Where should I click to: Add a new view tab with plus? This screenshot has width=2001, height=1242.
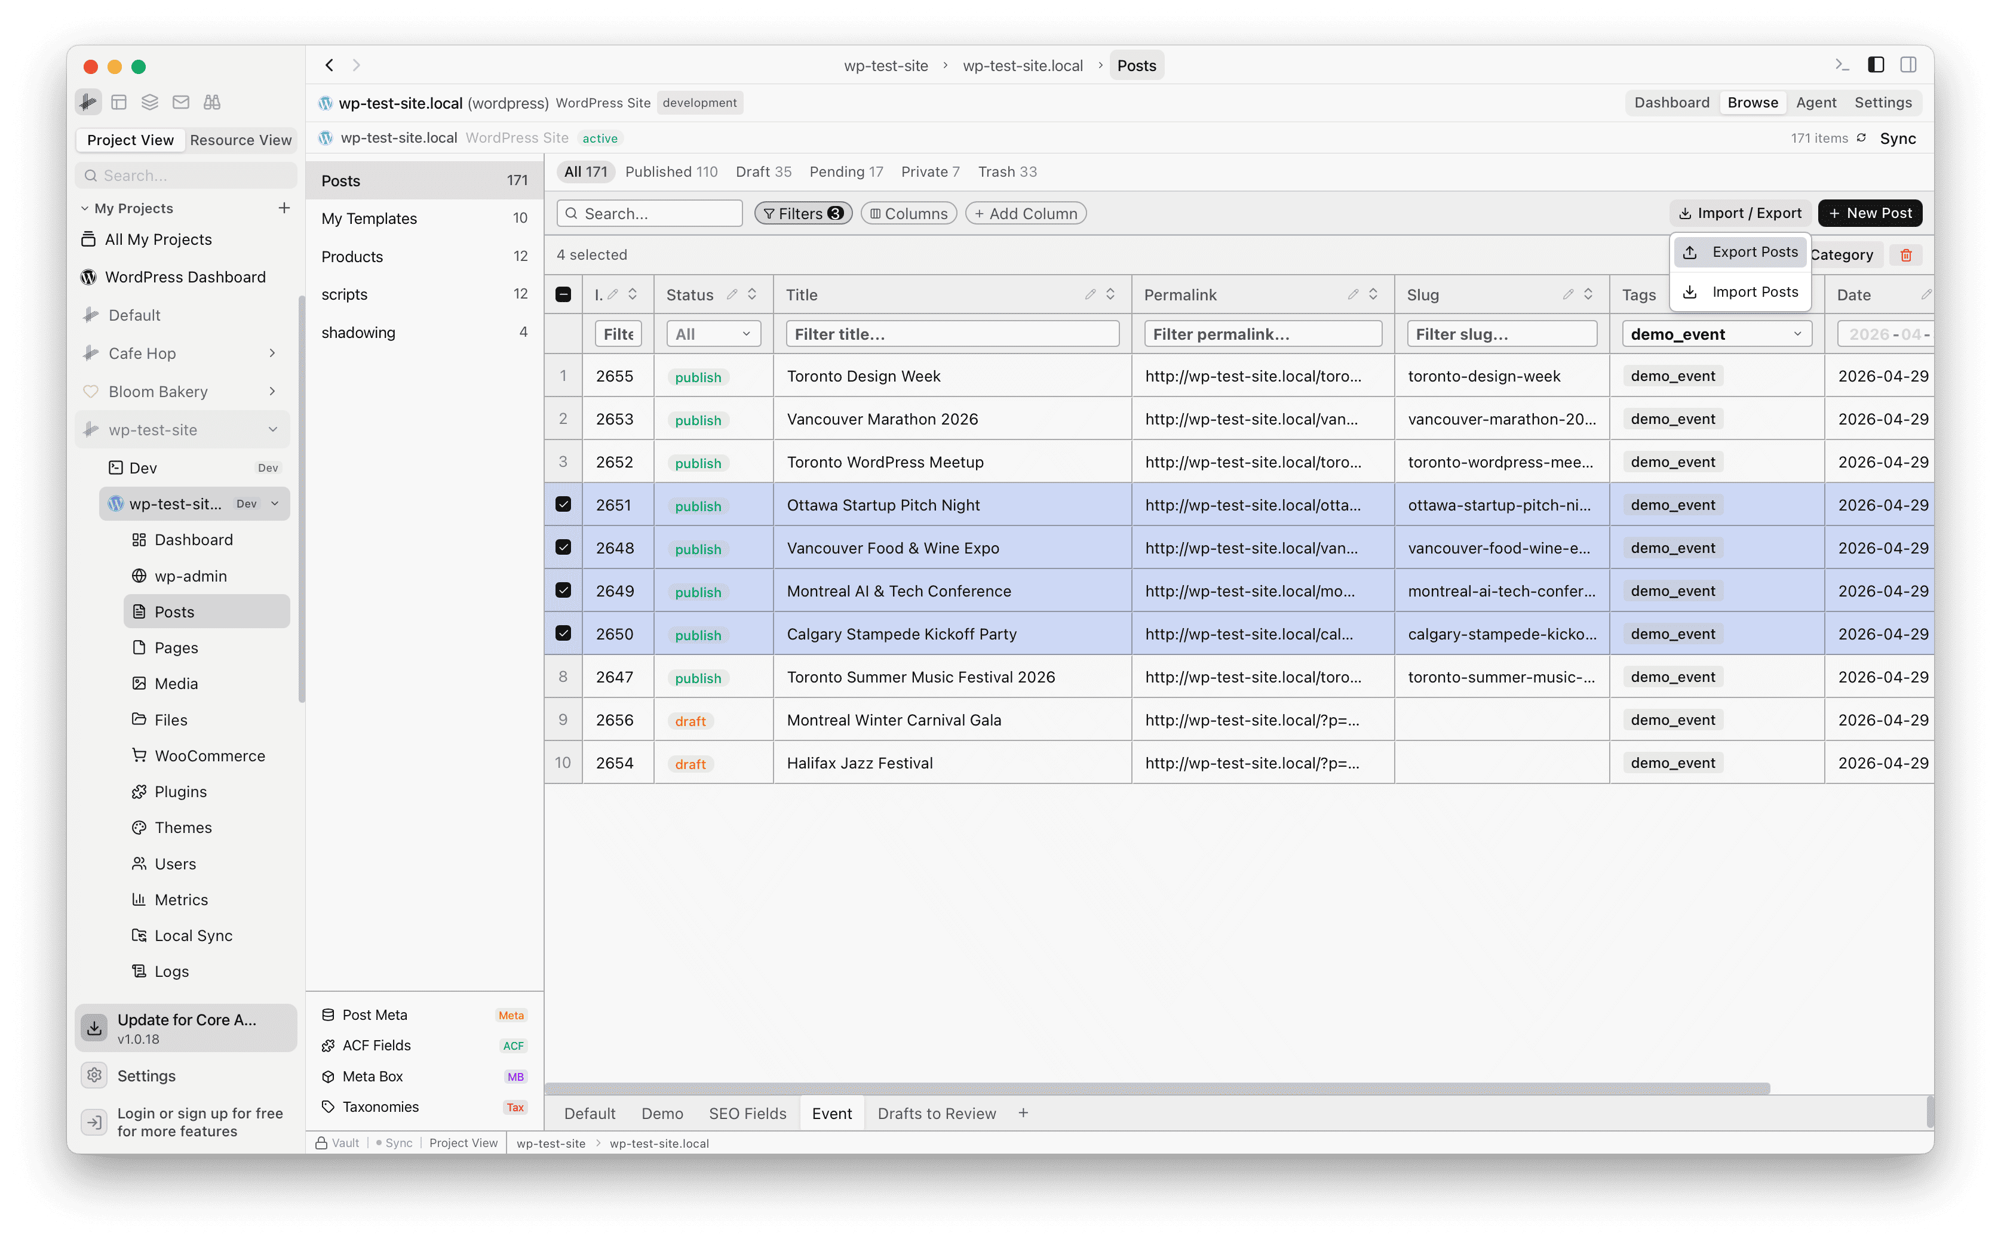[1023, 1113]
